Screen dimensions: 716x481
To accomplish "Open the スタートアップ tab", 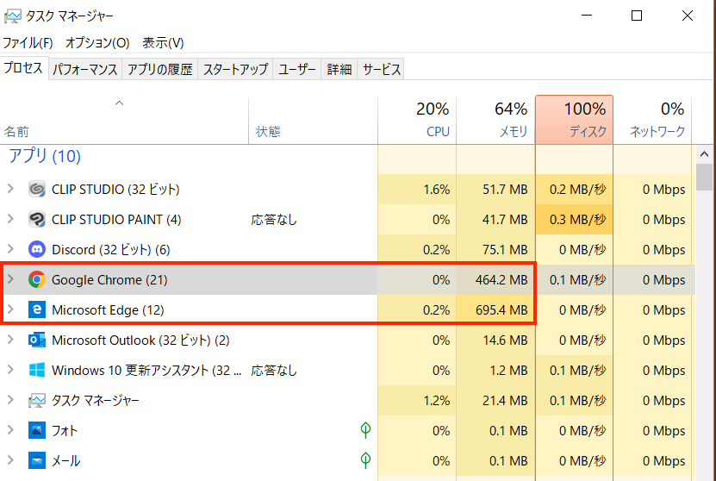I will coord(235,70).
